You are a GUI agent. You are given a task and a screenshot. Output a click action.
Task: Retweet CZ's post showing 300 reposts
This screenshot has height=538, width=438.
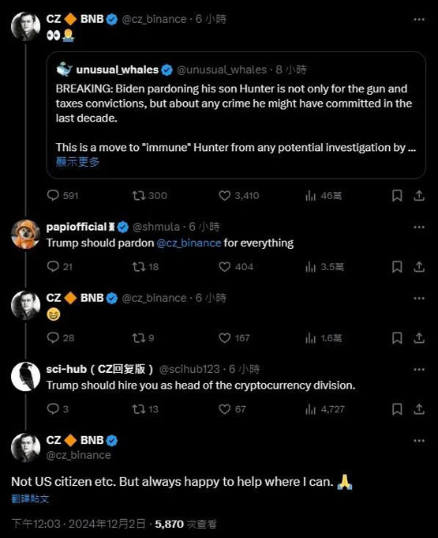149,196
